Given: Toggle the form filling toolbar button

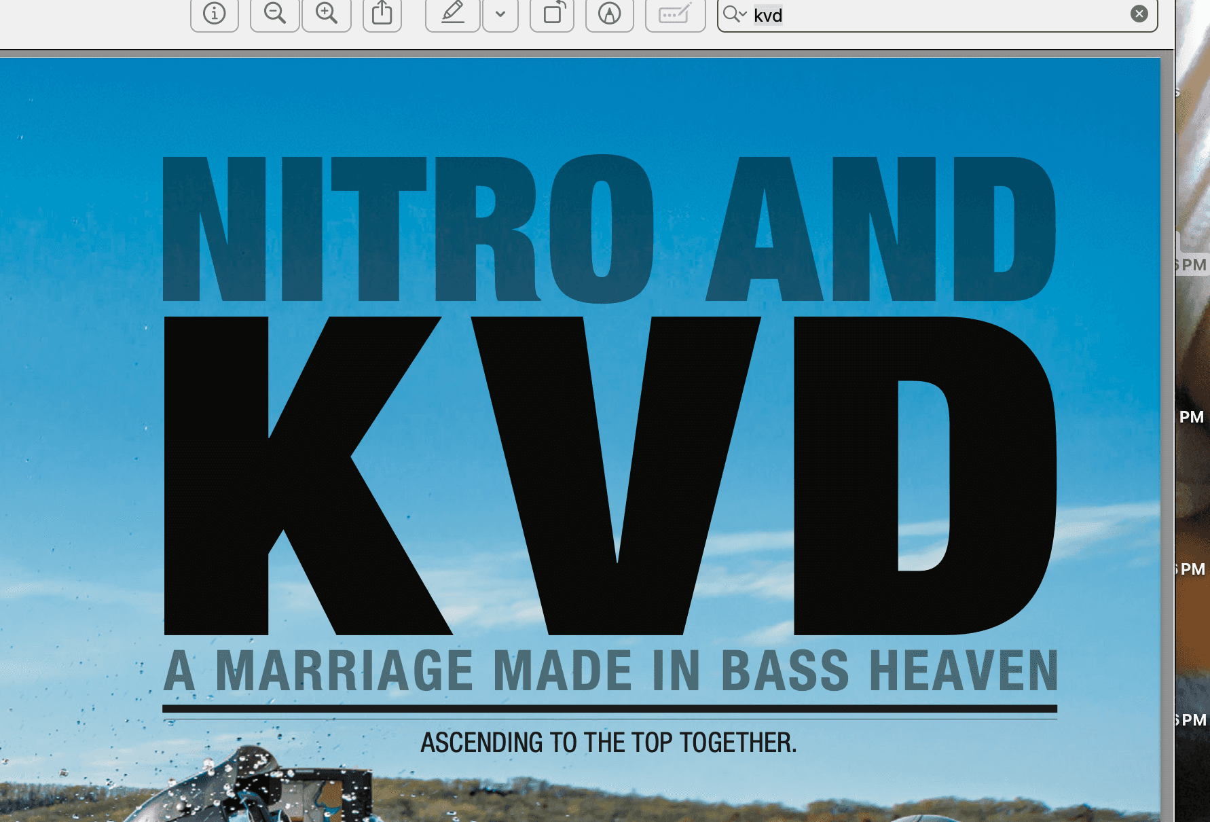Looking at the screenshot, I should 675,14.
